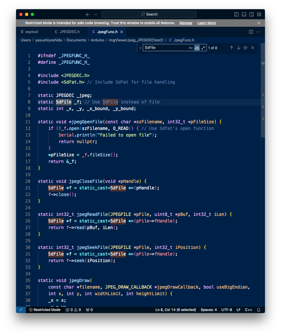Open the Arduino breadcrumb
The height and width of the screenshot is (336, 281).
click(97, 40)
